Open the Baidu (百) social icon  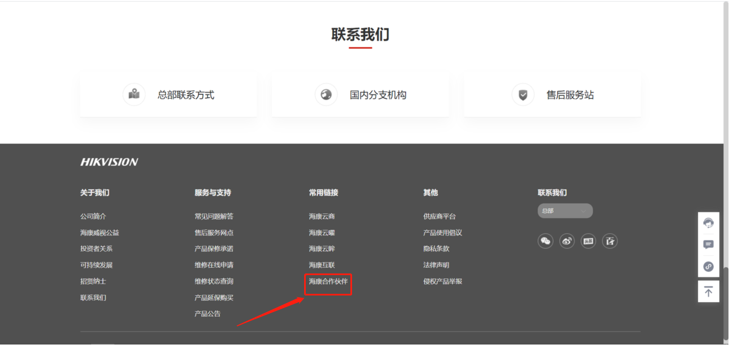(x=610, y=241)
